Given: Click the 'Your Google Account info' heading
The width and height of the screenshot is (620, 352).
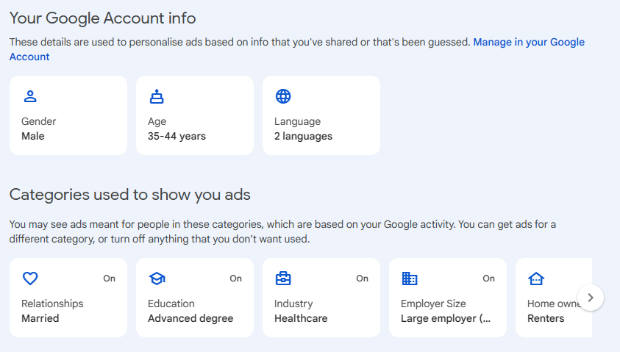Looking at the screenshot, I should pos(102,18).
